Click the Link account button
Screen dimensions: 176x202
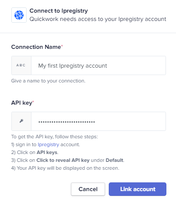(x=138, y=189)
